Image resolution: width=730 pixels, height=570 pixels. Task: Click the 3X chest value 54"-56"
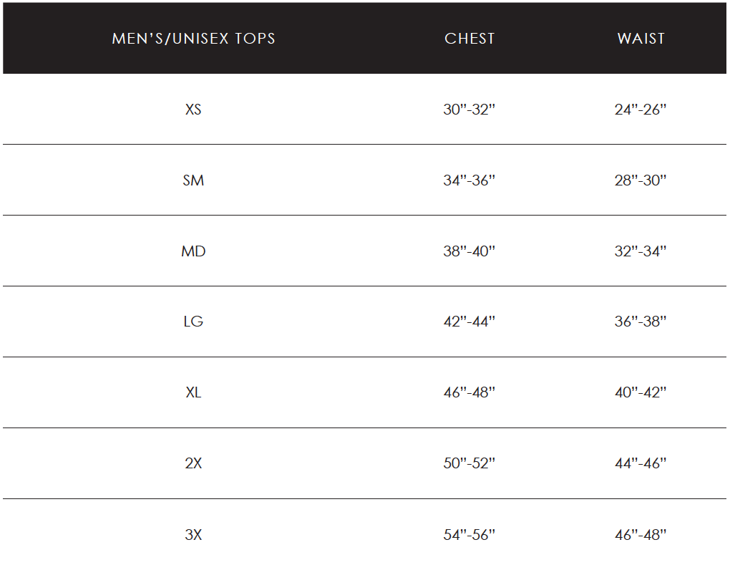pos(469,534)
